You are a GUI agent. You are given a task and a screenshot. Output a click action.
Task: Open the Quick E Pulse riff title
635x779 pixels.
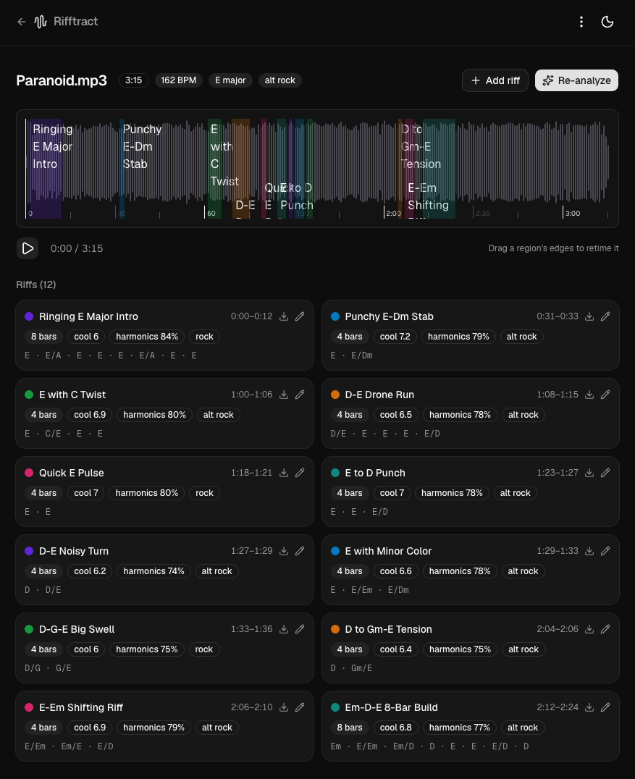[72, 473]
